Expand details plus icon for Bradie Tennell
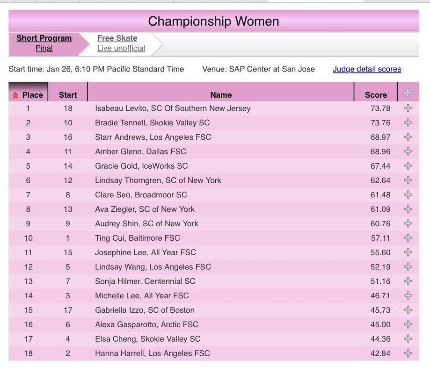430x374 pixels. (408, 123)
